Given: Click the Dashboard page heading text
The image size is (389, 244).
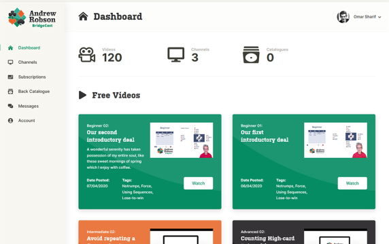Looking at the screenshot, I should tap(118, 16).
